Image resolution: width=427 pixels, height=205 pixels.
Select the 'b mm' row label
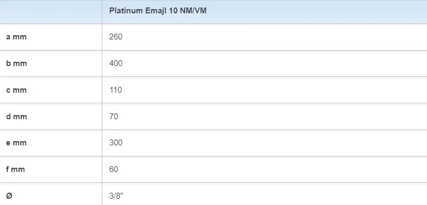[17, 63]
